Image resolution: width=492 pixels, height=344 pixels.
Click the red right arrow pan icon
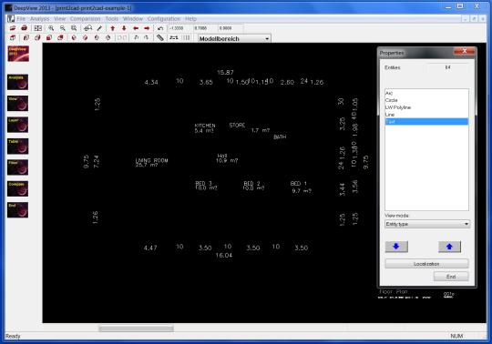pos(147,28)
